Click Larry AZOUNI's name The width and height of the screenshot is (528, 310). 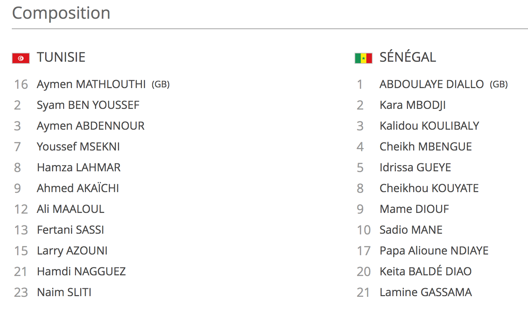click(72, 251)
